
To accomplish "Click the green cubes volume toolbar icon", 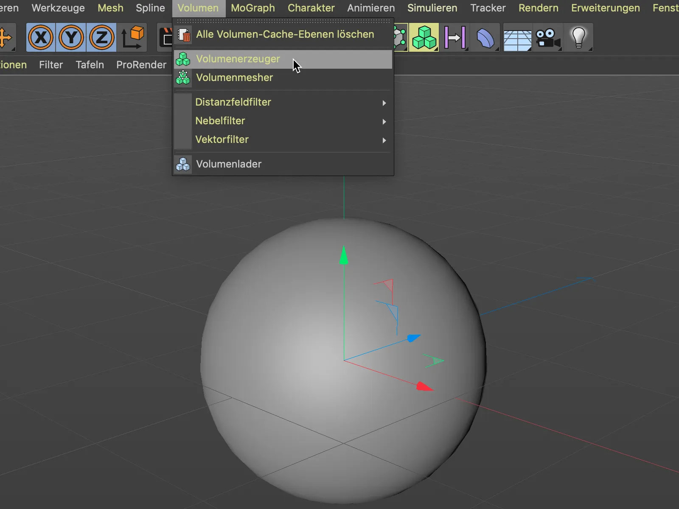I will [424, 38].
